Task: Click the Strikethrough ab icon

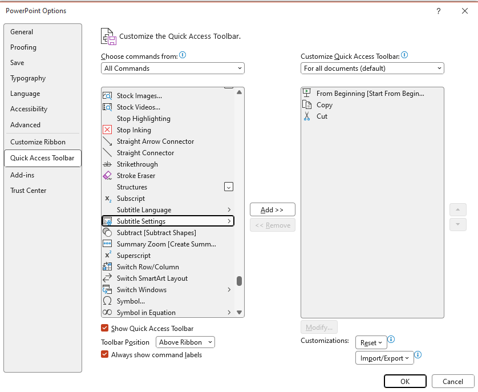Action: coord(107,164)
